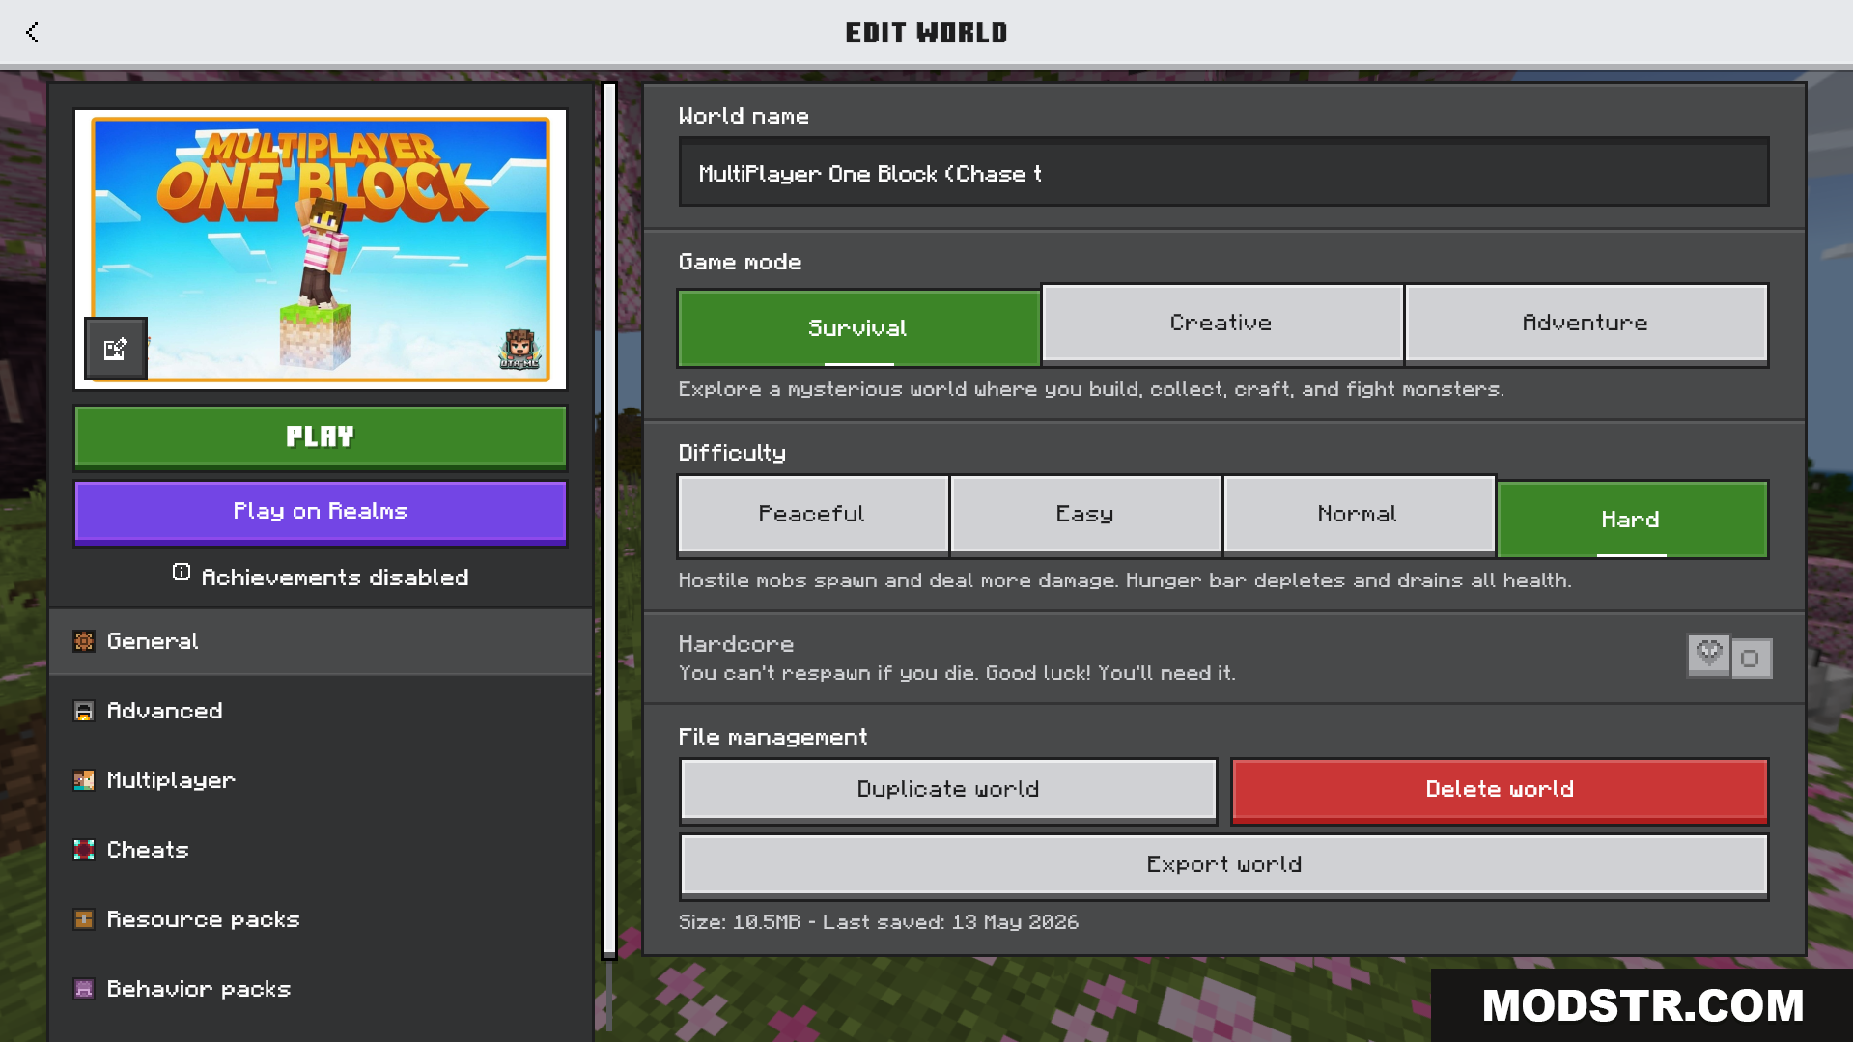
Task: Click the World name text field
Action: tap(1224, 172)
